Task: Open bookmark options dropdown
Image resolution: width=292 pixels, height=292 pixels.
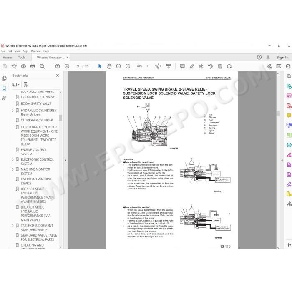Action: (x=16, y=85)
